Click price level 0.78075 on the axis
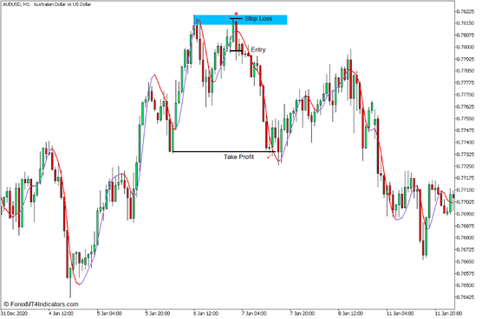The height and width of the screenshot is (319, 482). [465, 35]
